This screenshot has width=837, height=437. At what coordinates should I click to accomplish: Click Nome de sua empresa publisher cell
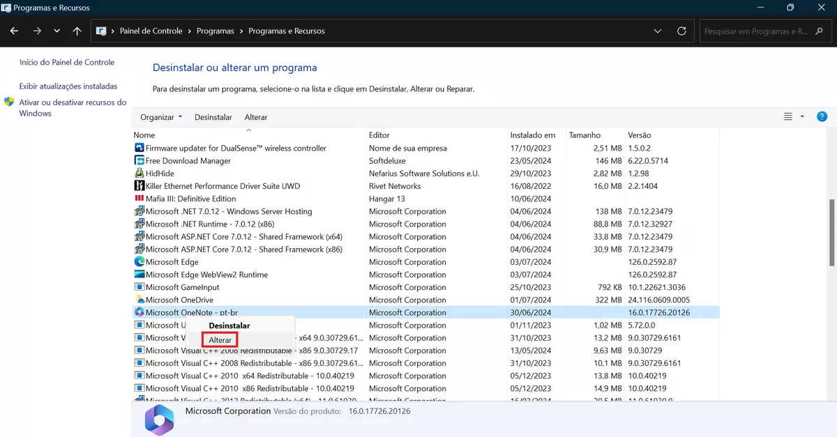408,148
